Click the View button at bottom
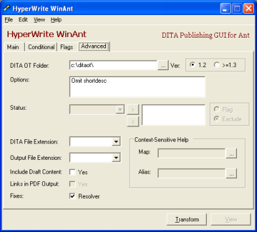Image resolution: width=257 pixels, height=232 pixels. (x=231, y=219)
